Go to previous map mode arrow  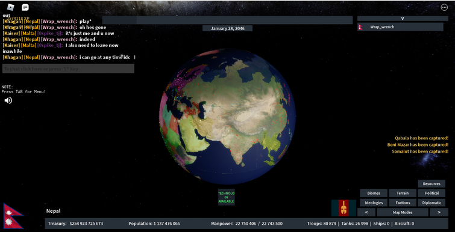pos(366,212)
